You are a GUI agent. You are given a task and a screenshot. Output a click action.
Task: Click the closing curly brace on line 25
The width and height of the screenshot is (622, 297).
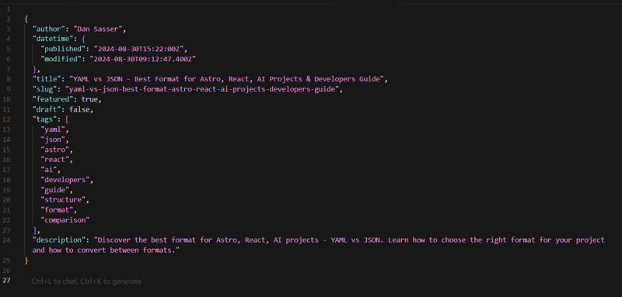click(26, 261)
